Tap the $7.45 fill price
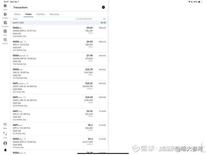Image resolution: width=206 pixels, height=155 pixels. [90, 56]
